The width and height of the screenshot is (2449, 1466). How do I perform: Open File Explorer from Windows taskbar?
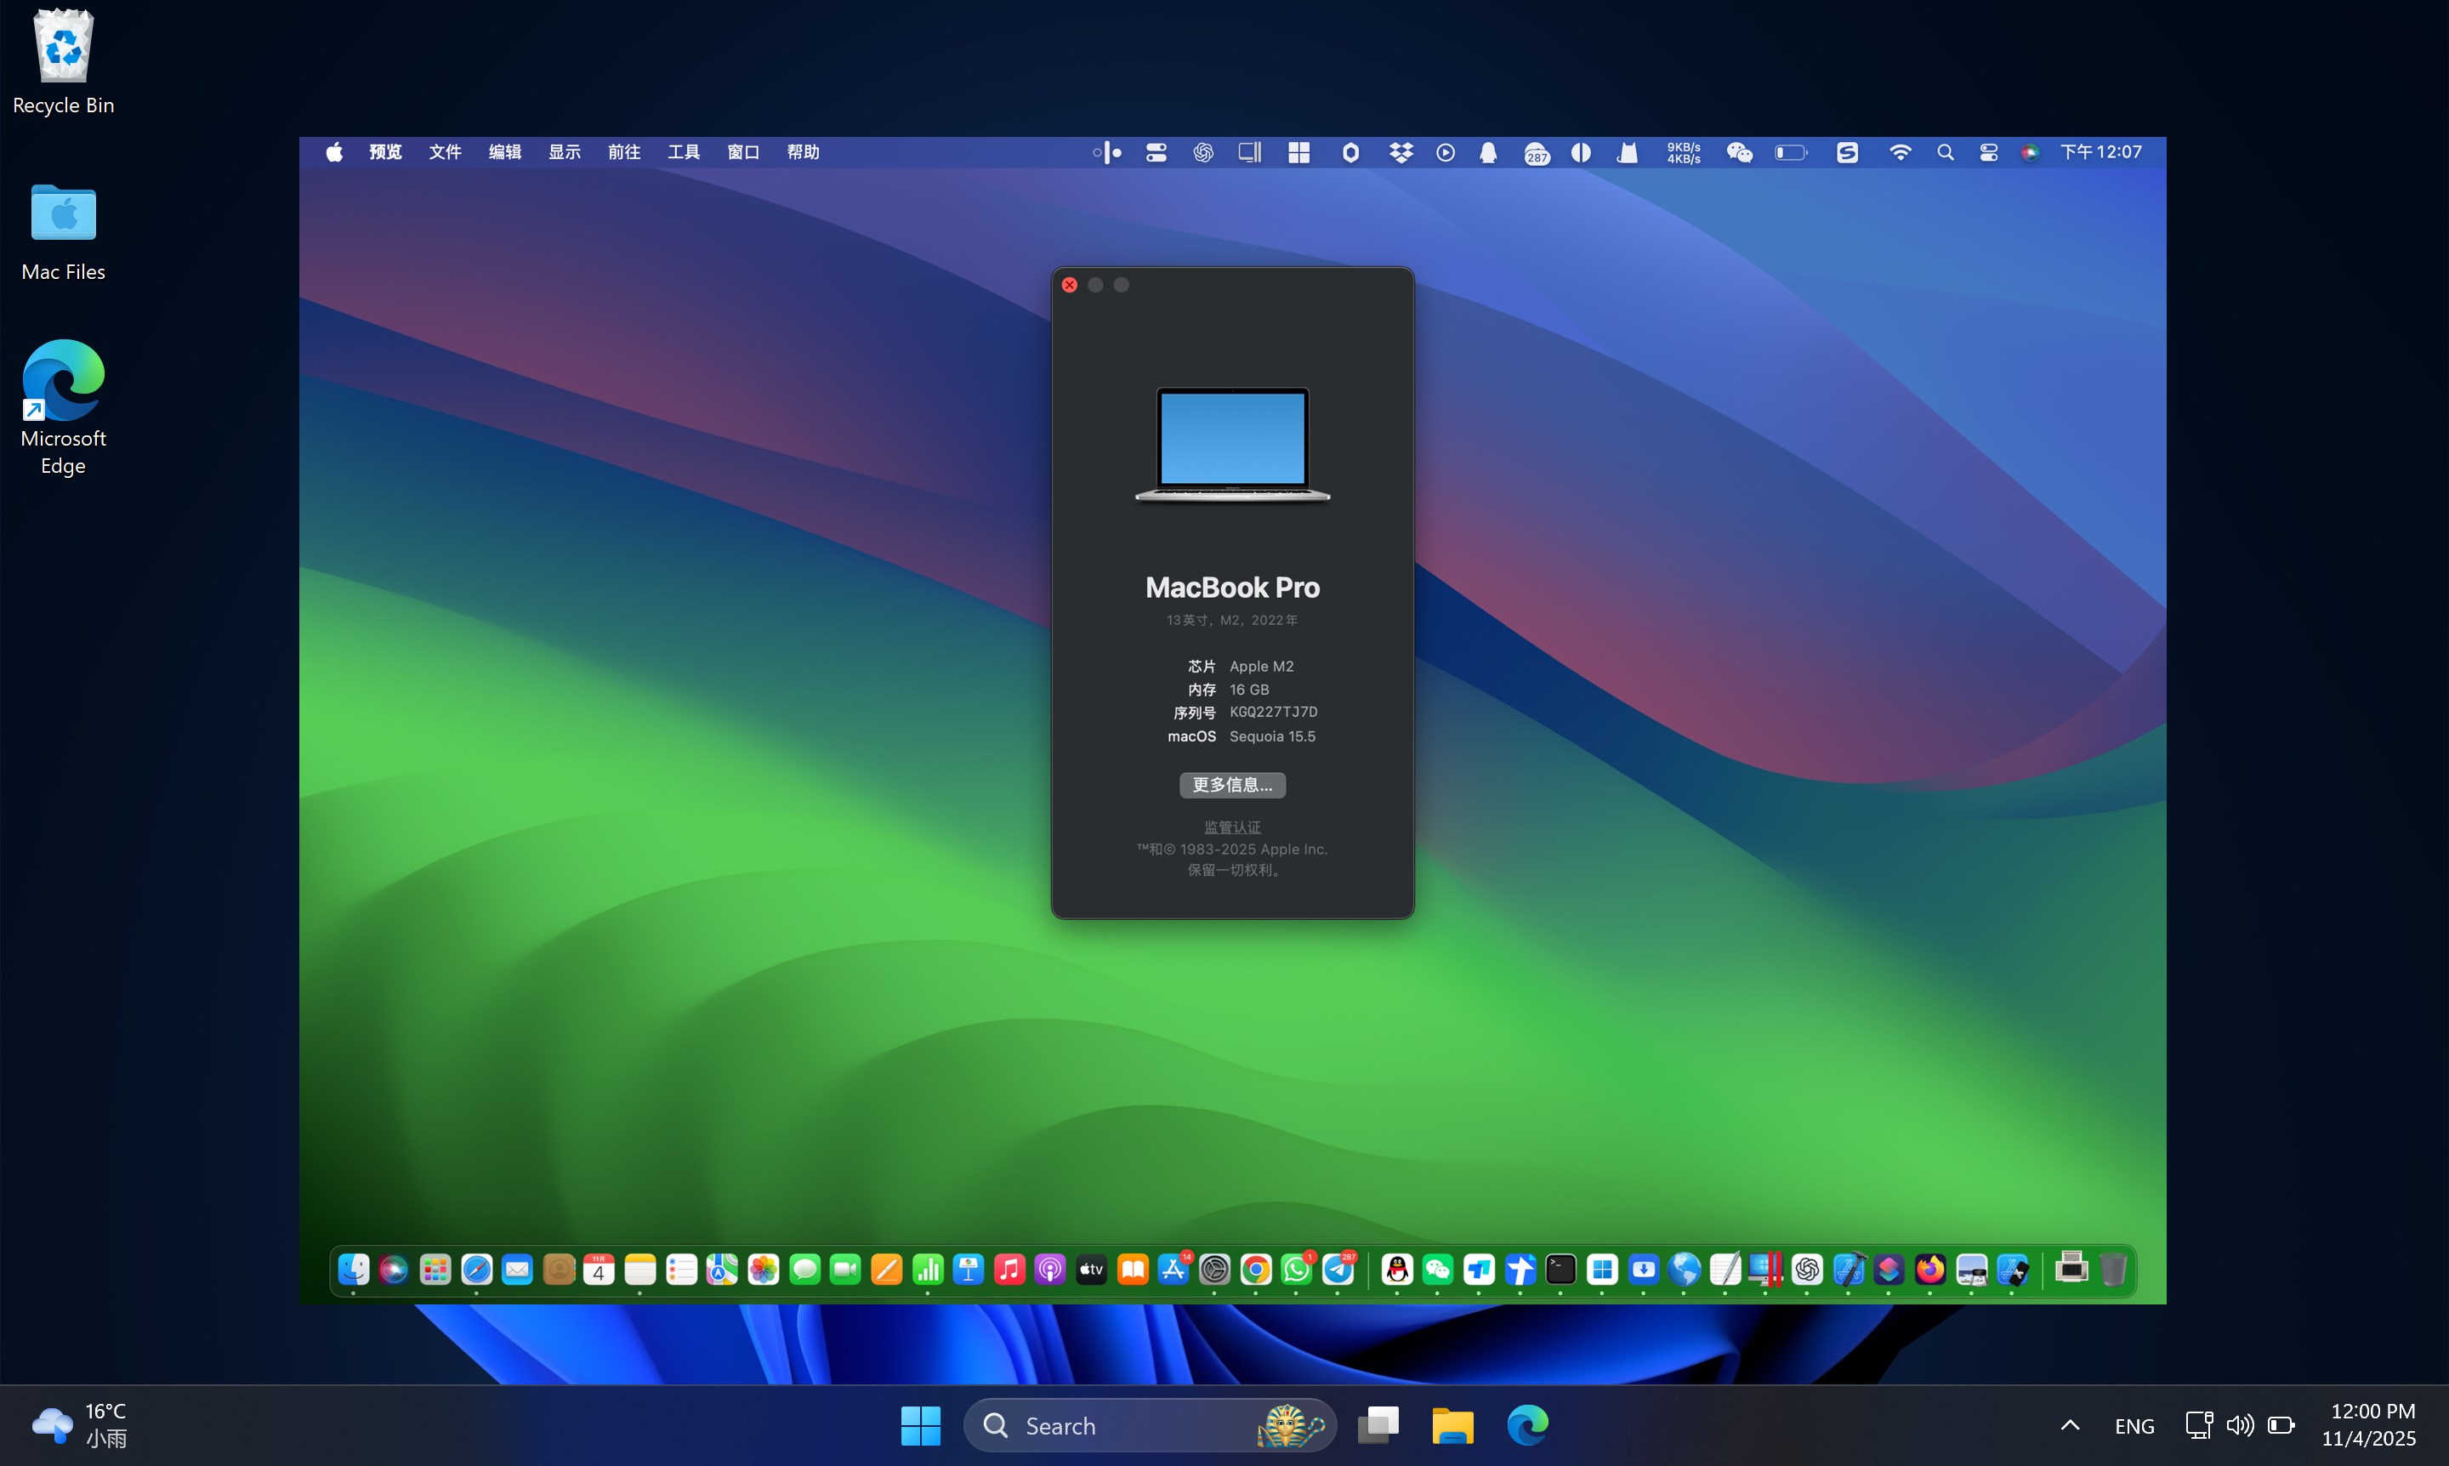1453,1425
